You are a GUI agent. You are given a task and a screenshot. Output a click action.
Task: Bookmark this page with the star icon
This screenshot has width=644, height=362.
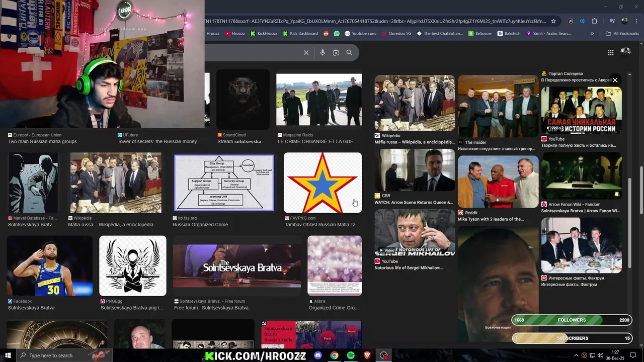tap(553, 21)
